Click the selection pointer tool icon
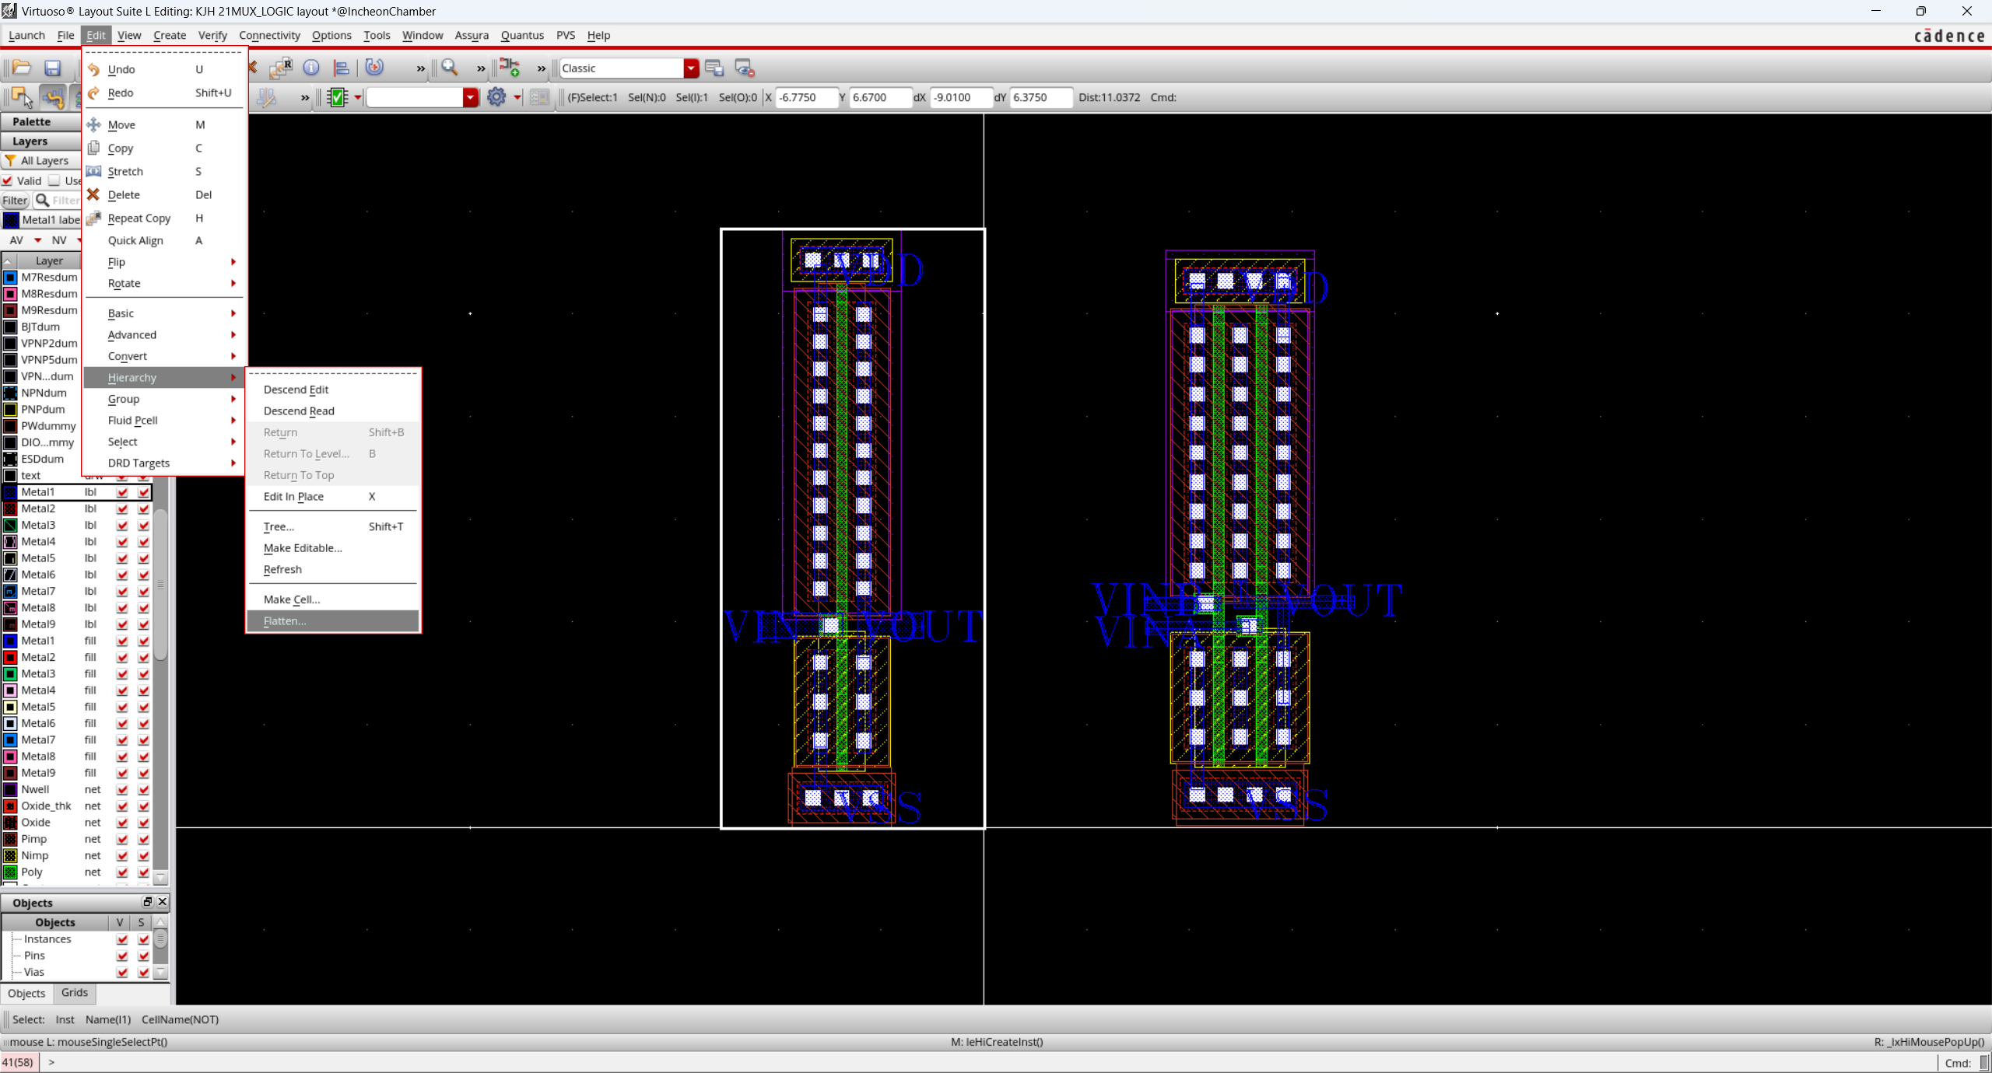 22,97
